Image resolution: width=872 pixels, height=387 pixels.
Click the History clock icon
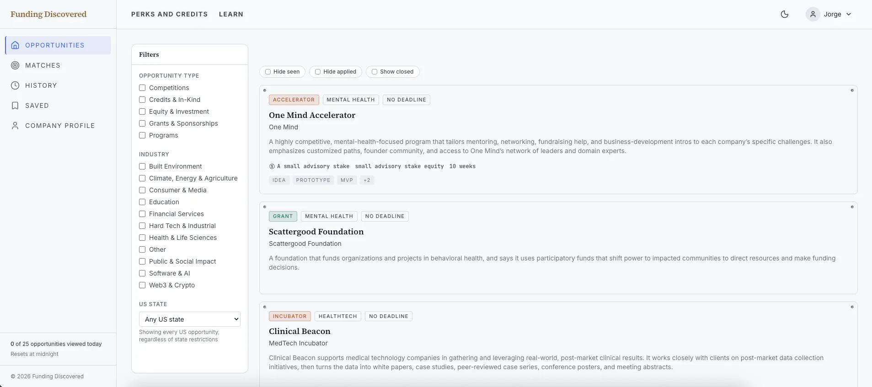(15, 85)
